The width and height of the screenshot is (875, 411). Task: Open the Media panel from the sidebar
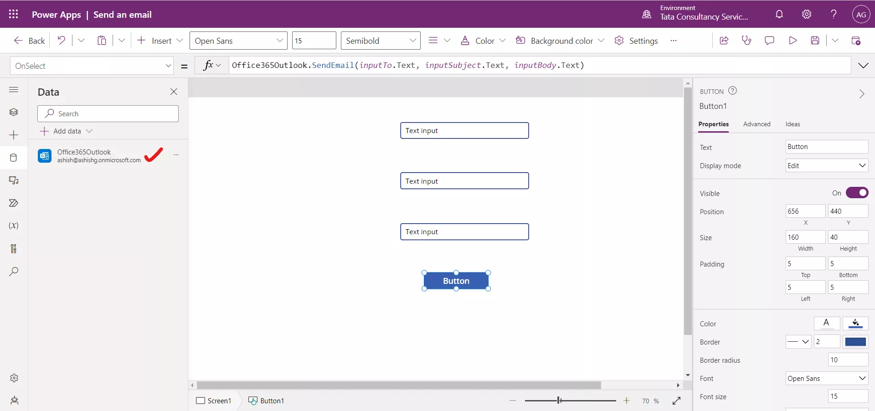(14, 180)
